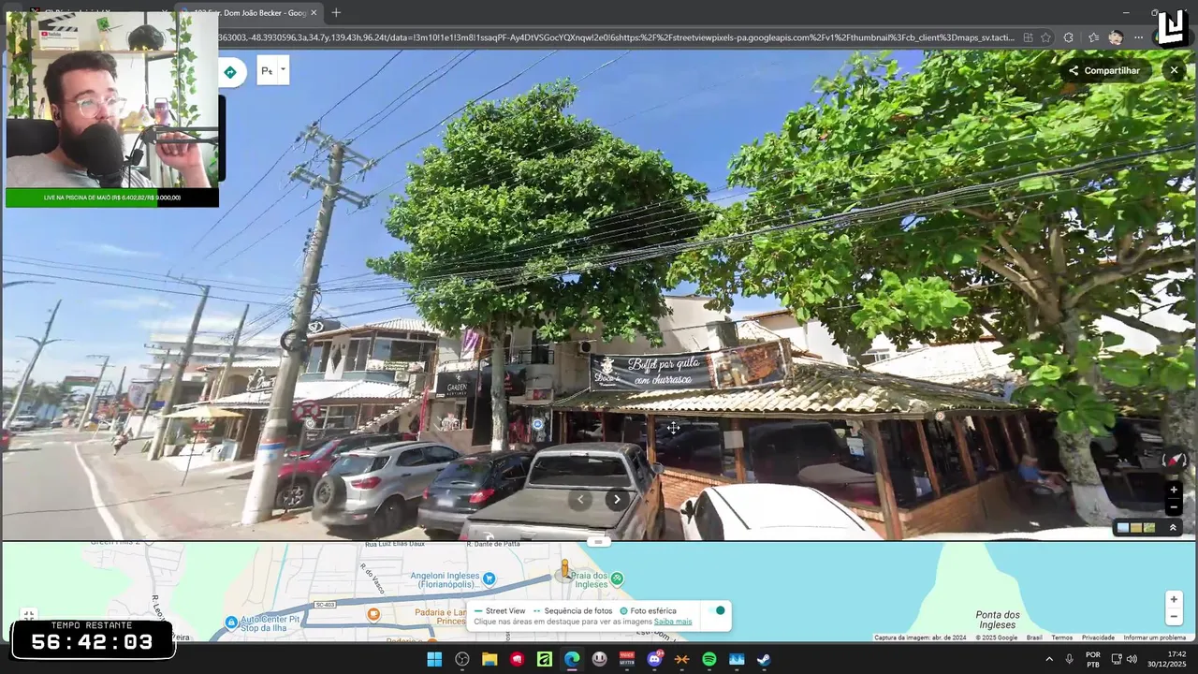Click 'Informar um problema' link
Image resolution: width=1198 pixels, height=674 pixels.
(1154, 637)
